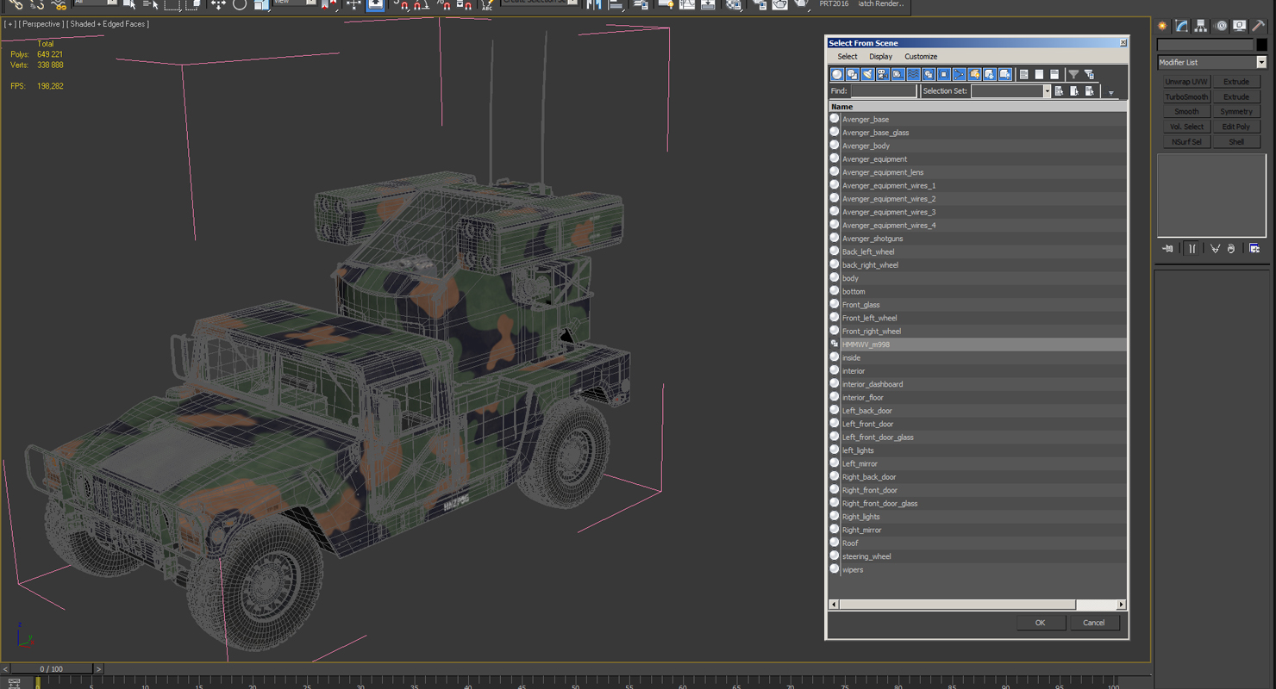The width and height of the screenshot is (1276, 689).
Task: Toggle Display Bones filter button
Action: pyautogui.click(x=959, y=75)
